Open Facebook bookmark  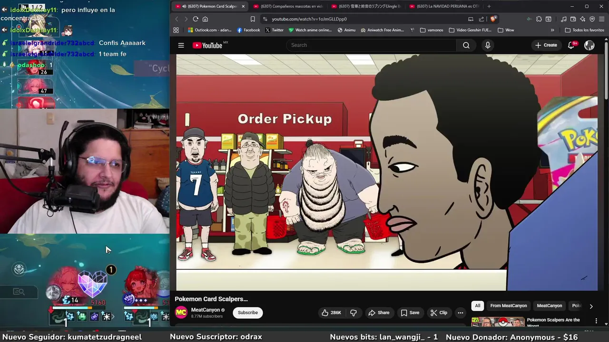(x=248, y=30)
